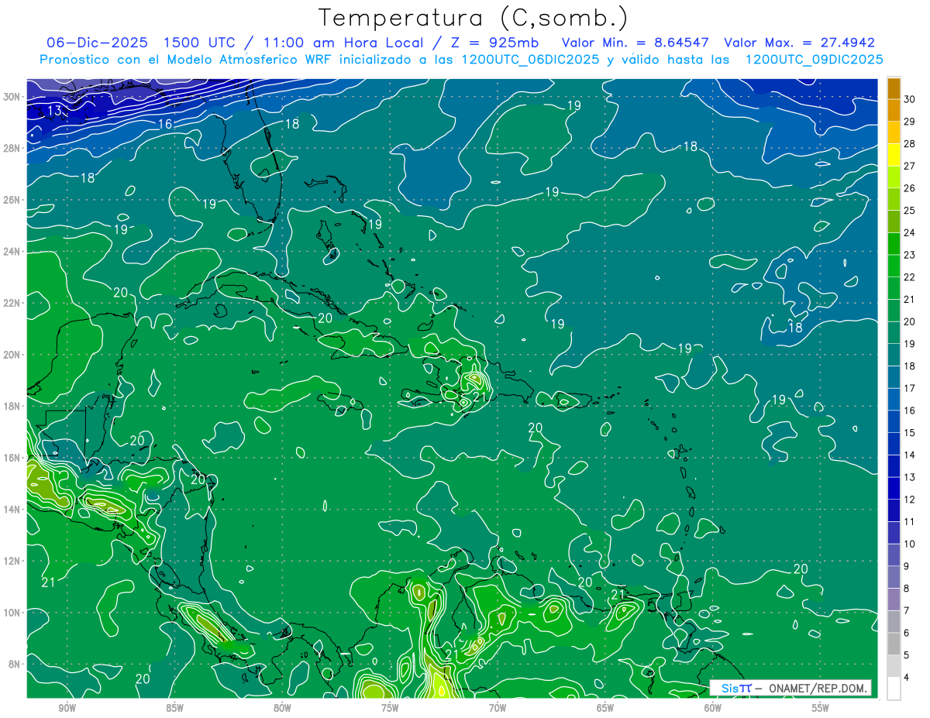Pick the dark blue swatch between 12 and 13
This screenshot has width=930, height=718.
894,488
